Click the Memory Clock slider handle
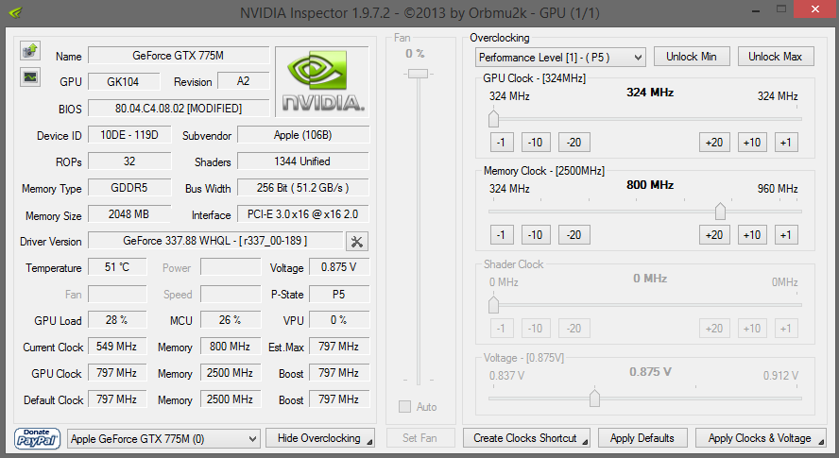 click(x=720, y=212)
